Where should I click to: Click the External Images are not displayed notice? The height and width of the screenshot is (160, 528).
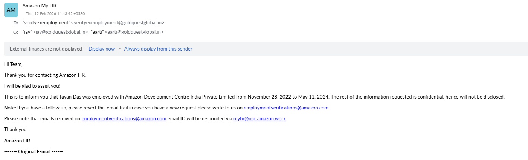[x=46, y=49]
